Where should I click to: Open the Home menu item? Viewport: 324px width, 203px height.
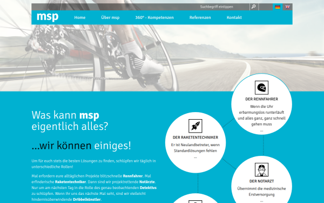pyautogui.click(x=80, y=18)
